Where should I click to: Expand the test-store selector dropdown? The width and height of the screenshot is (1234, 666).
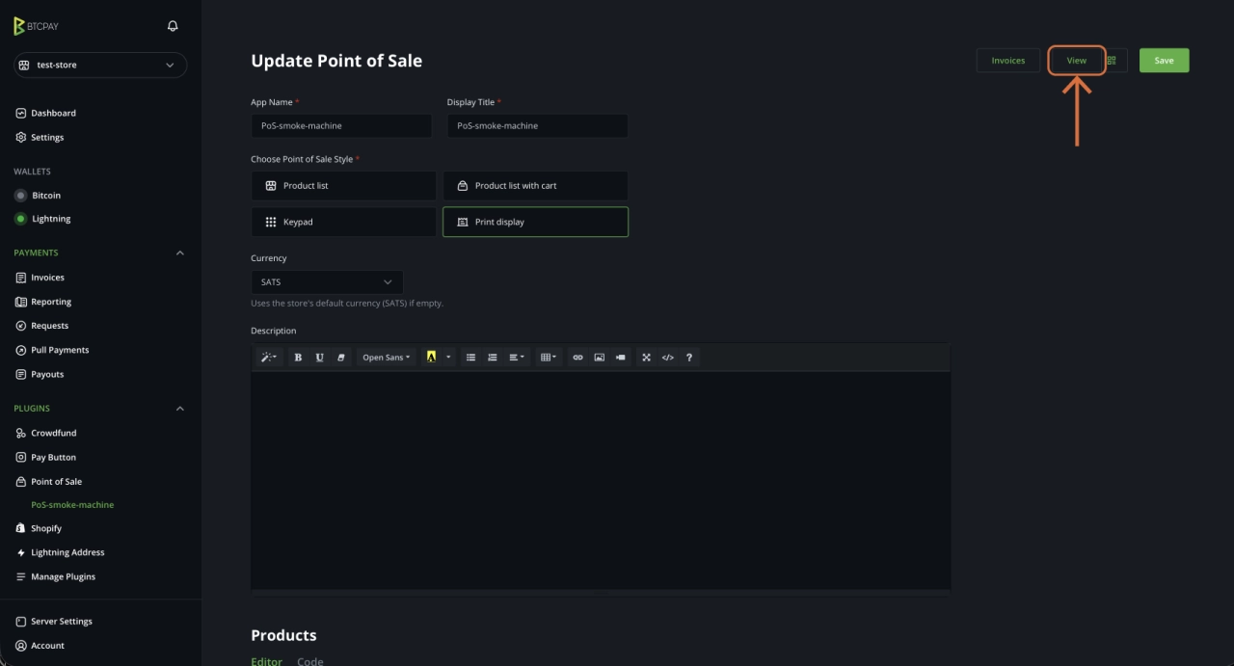100,65
